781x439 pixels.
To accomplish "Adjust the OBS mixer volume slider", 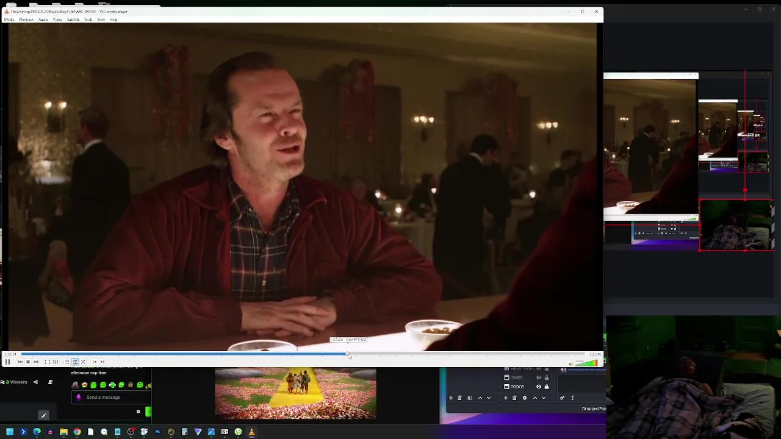I will click(x=587, y=369).
